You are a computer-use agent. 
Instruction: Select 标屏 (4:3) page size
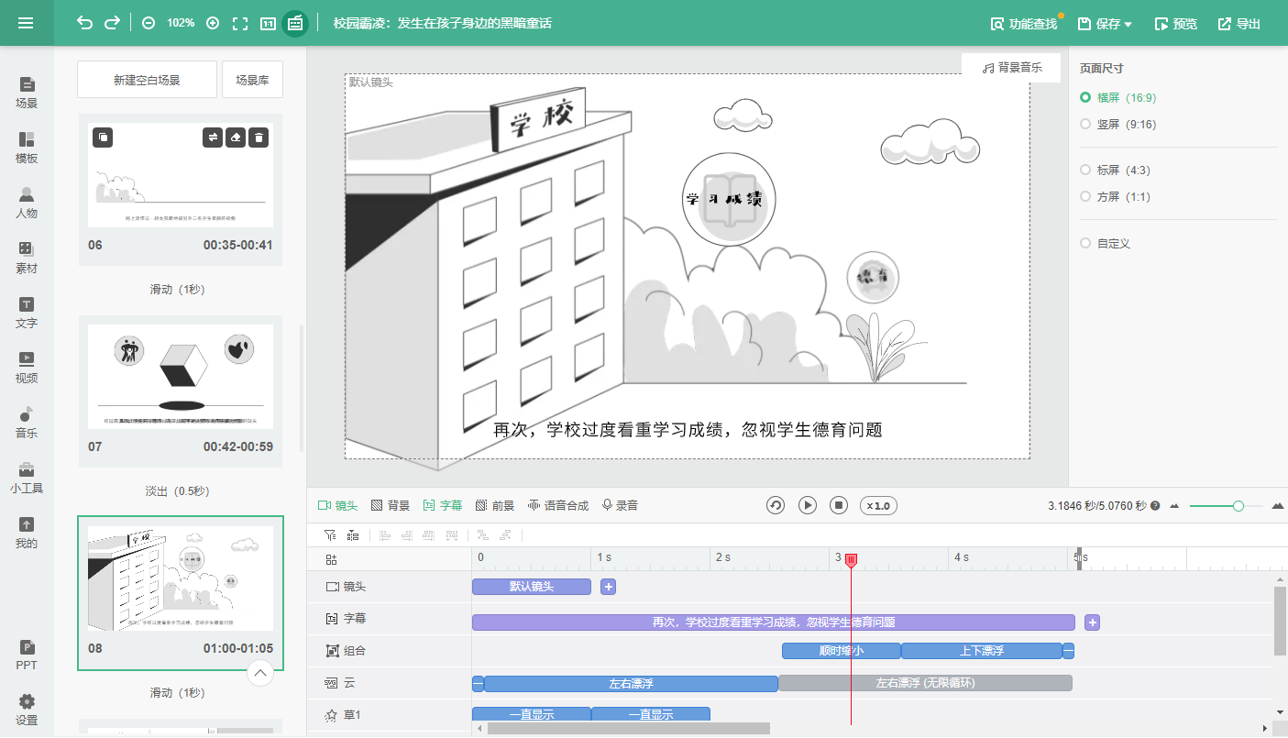(1114, 170)
